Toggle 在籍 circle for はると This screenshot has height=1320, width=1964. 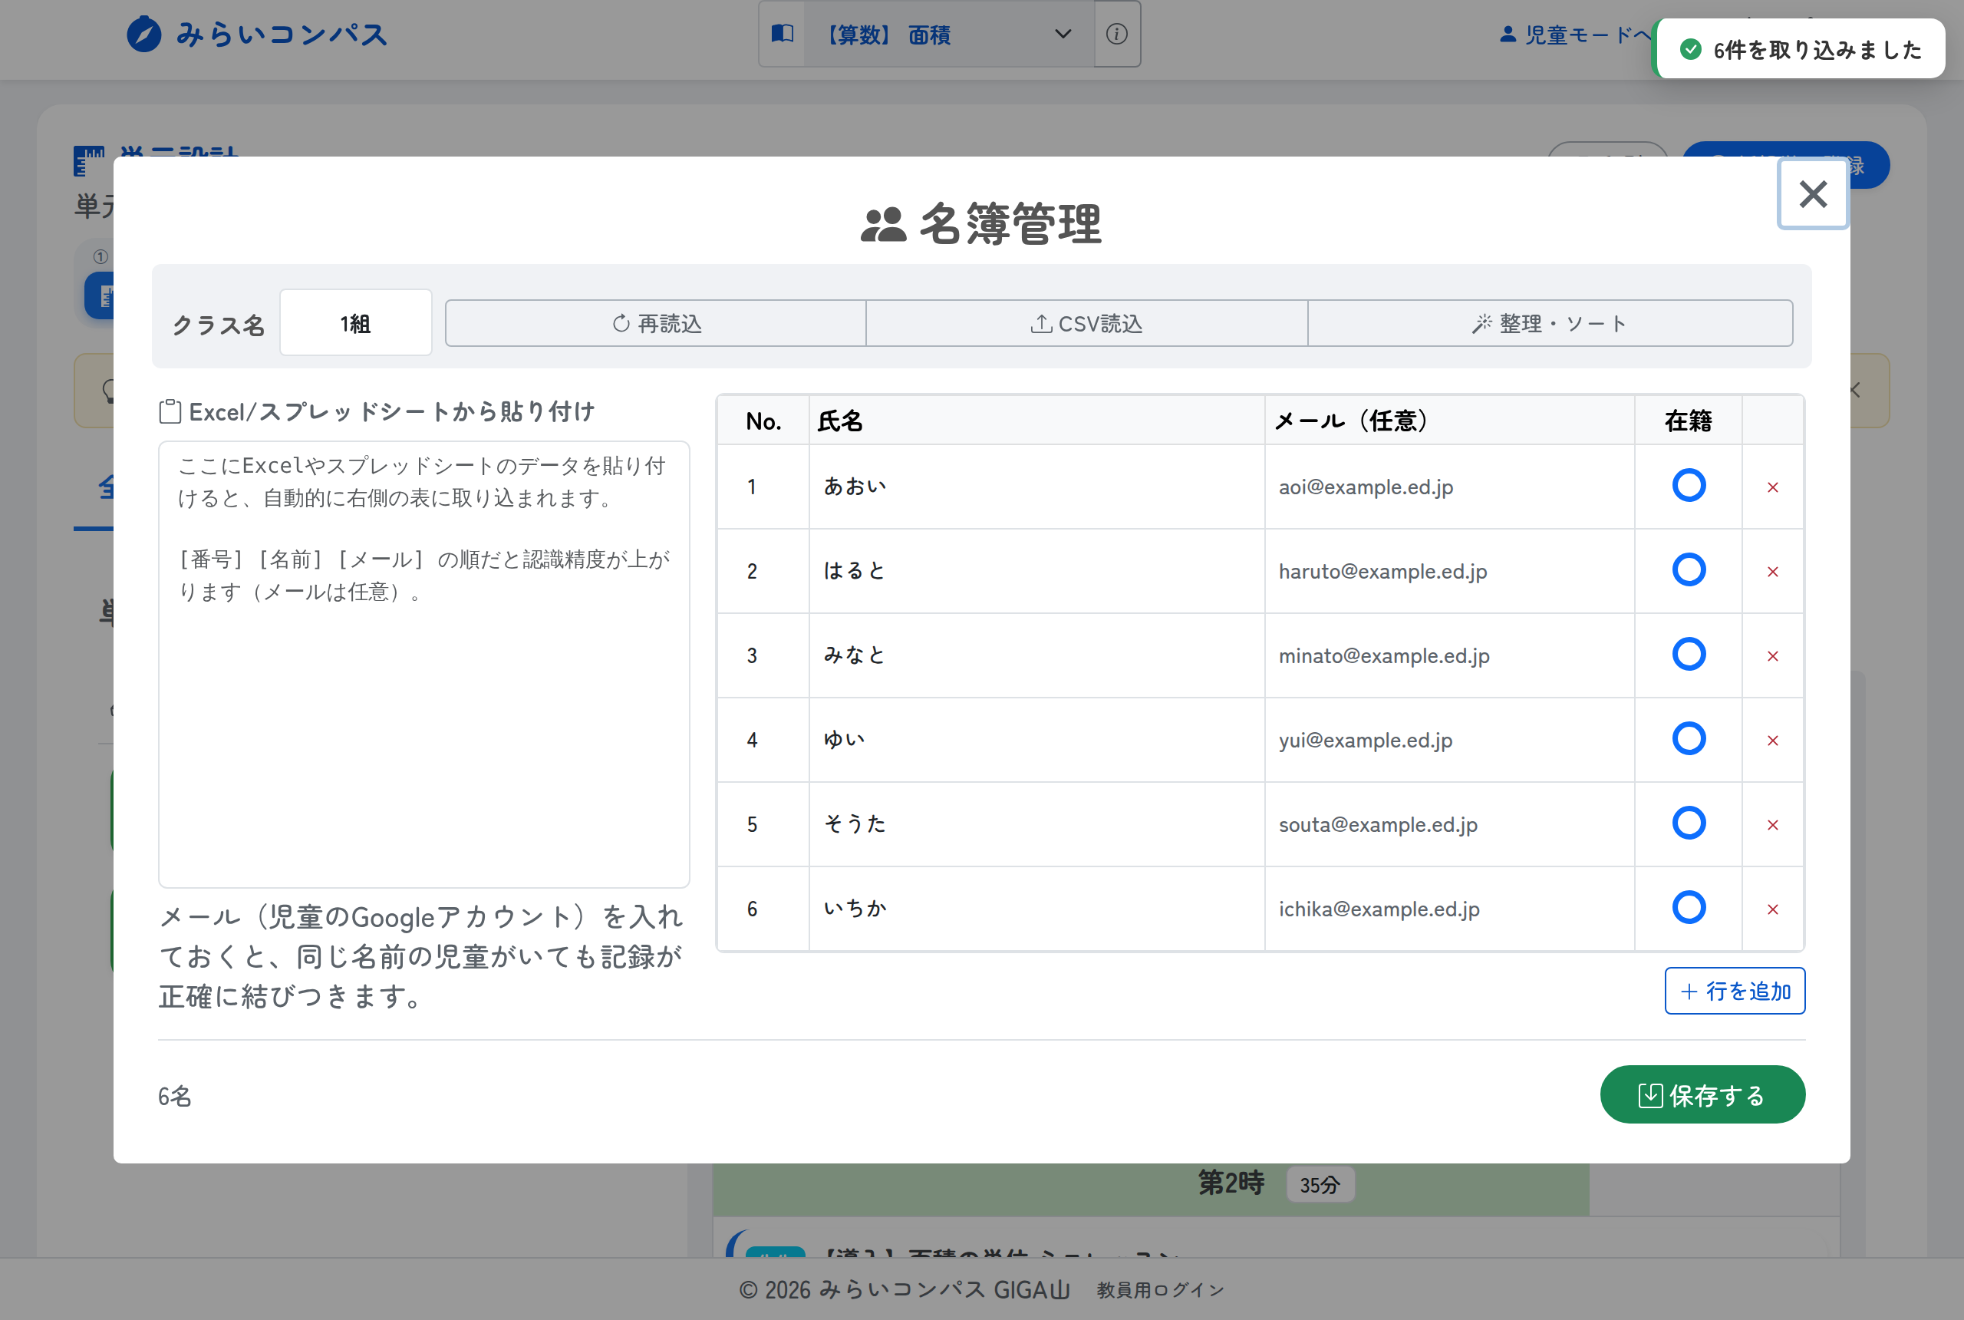[x=1688, y=570]
